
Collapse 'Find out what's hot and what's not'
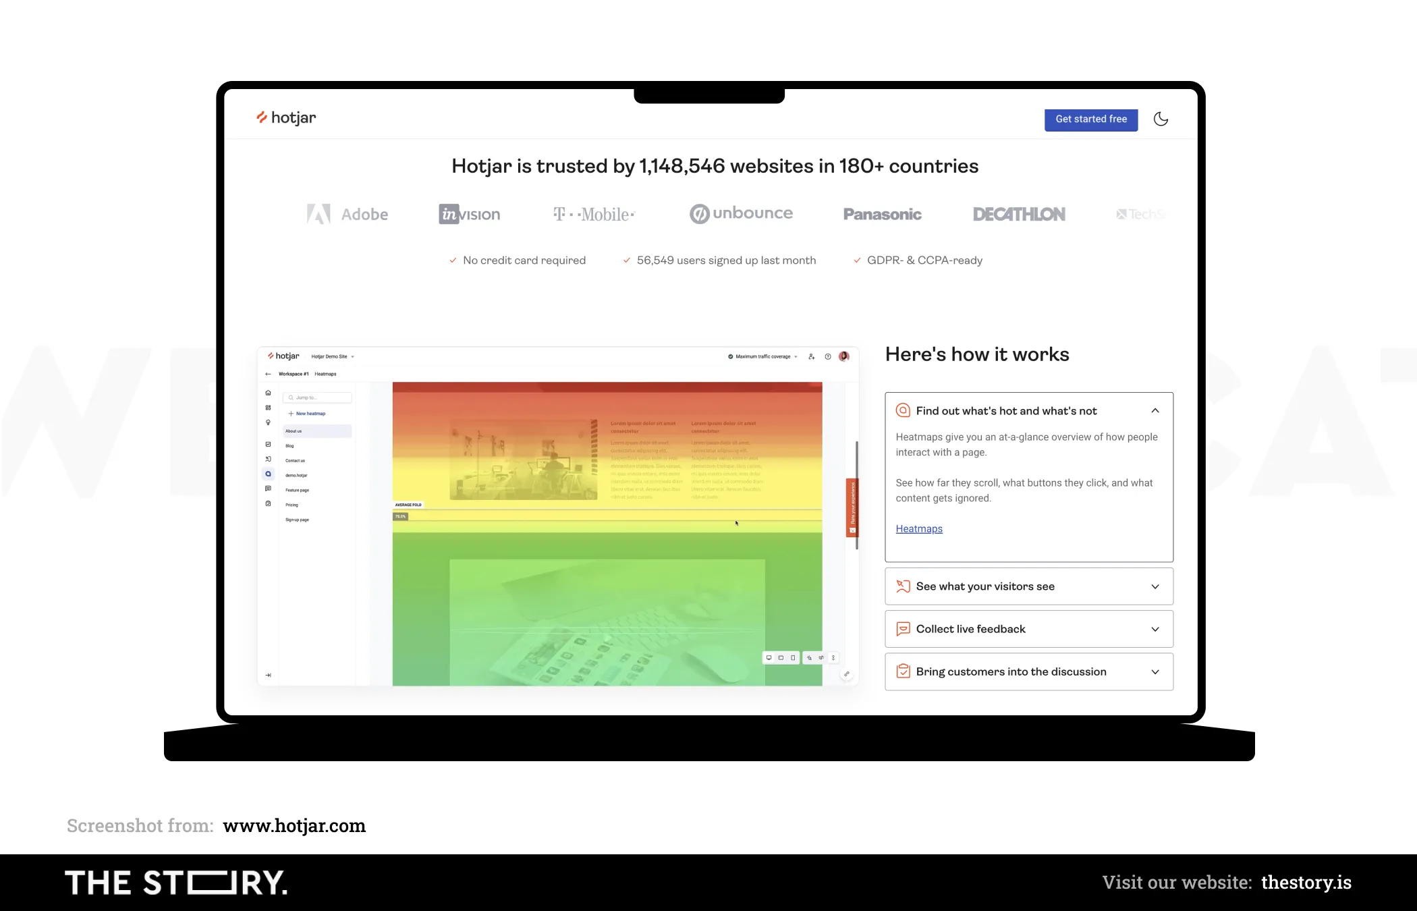pos(1155,410)
